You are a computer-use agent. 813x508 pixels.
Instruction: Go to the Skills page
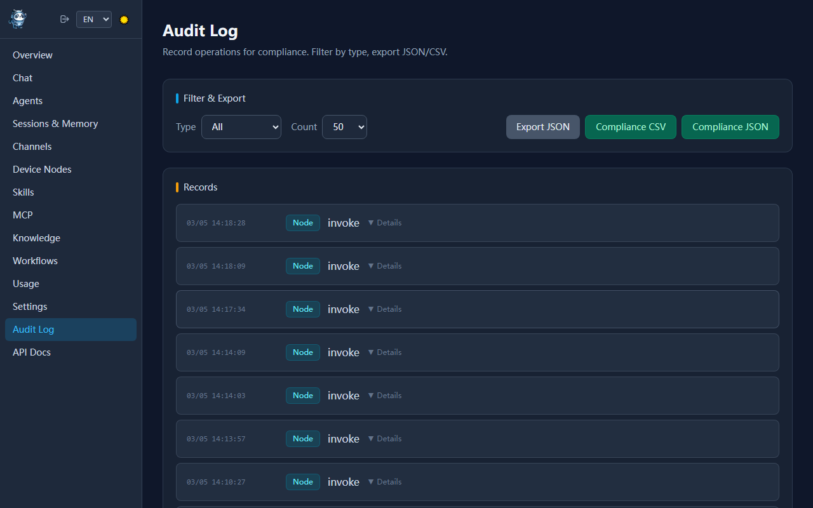tap(71, 192)
